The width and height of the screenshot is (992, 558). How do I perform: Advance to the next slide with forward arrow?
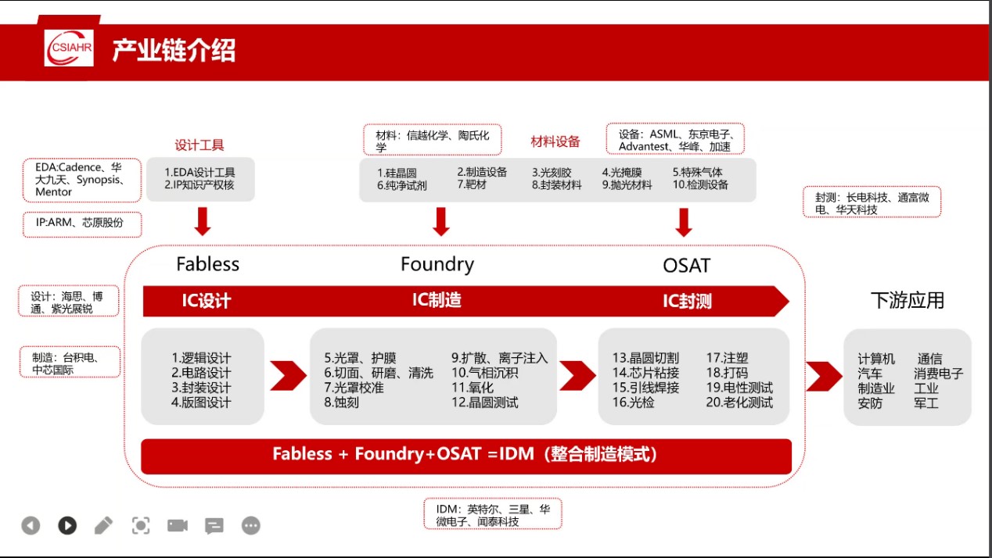[x=67, y=525]
